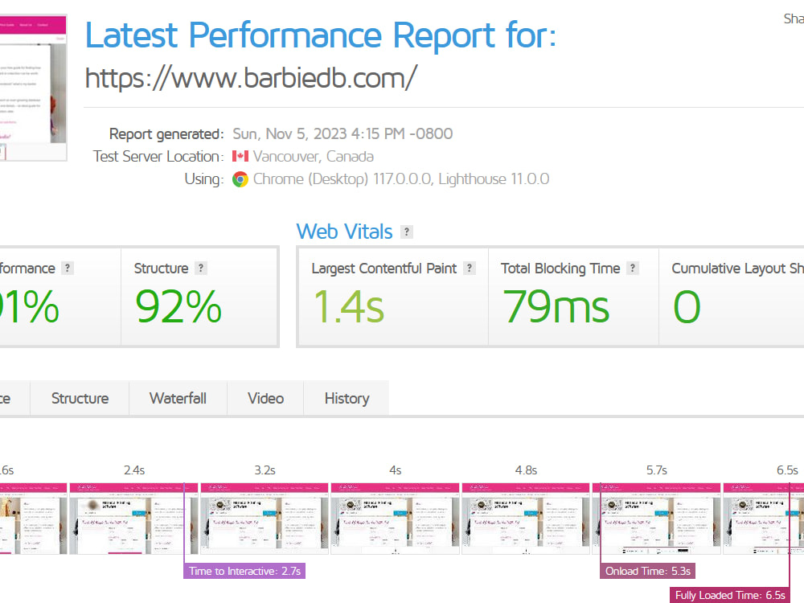Click the Web Vitals heading link
The image size is (804, 603).
tap(345, 232)
